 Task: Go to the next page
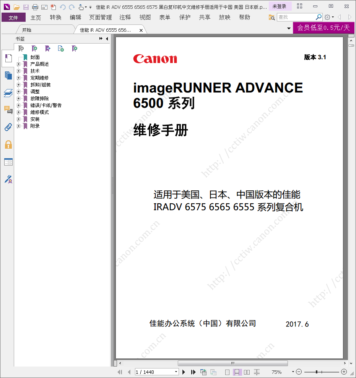(x=184, y=372)
